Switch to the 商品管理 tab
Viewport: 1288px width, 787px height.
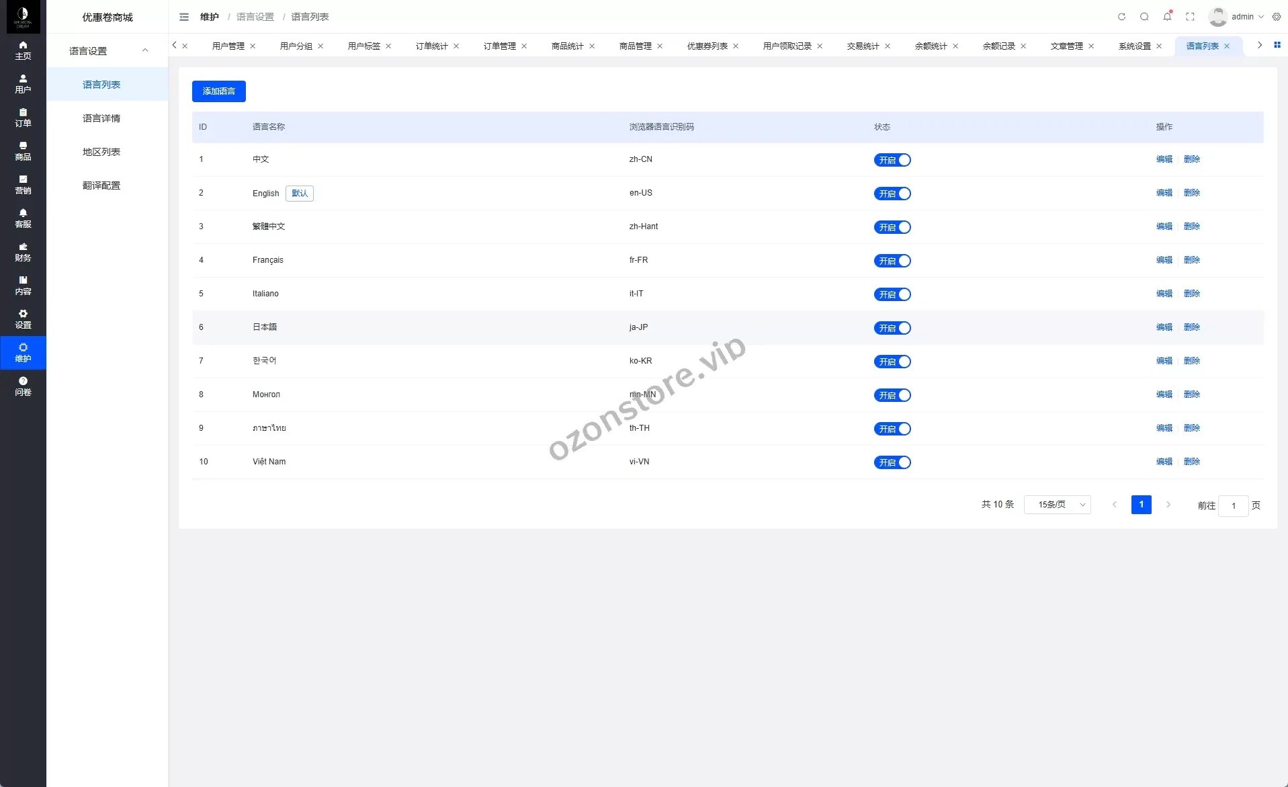634,46
